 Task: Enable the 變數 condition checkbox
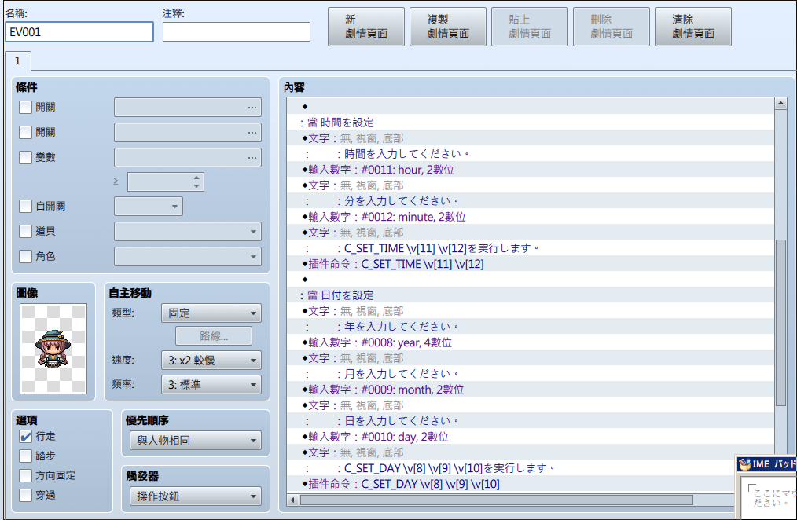[25, 157]
